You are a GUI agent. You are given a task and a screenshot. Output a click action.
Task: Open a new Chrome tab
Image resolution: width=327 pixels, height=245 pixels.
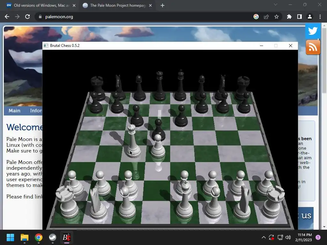tap(163, 5)
